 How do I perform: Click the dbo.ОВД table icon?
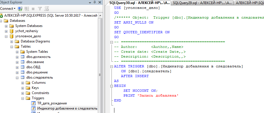[23, 67]
